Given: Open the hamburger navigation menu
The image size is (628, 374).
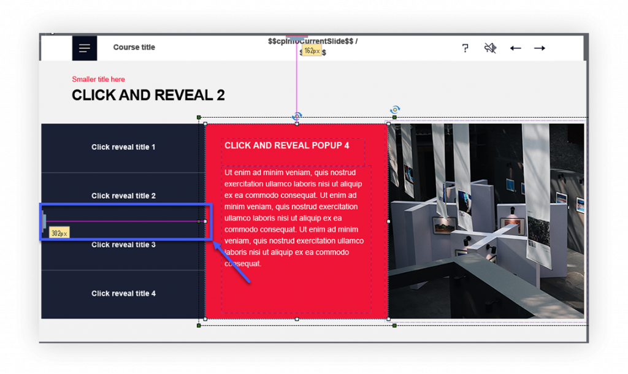Looking at the screenshot, I should 85,48.
